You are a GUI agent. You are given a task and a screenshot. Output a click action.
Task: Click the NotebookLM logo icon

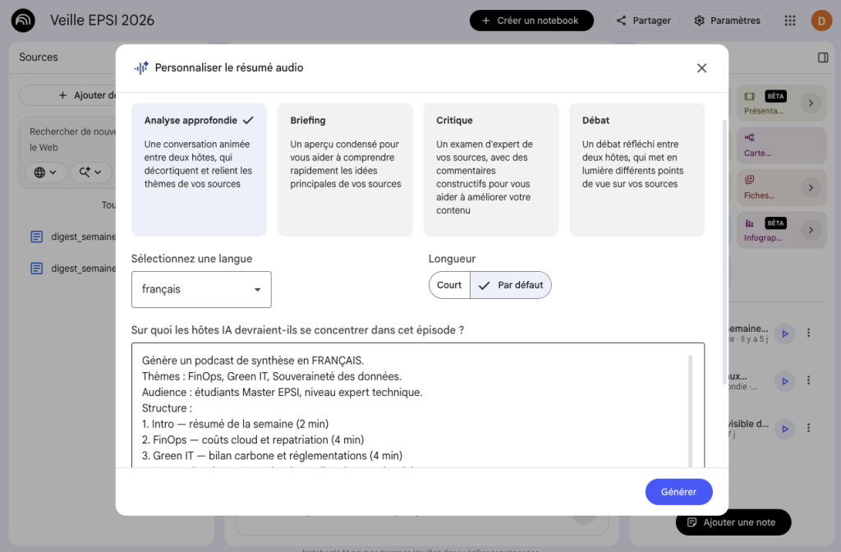(x=23, y=21)
